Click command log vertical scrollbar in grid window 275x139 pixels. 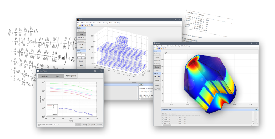coord(138,93)
